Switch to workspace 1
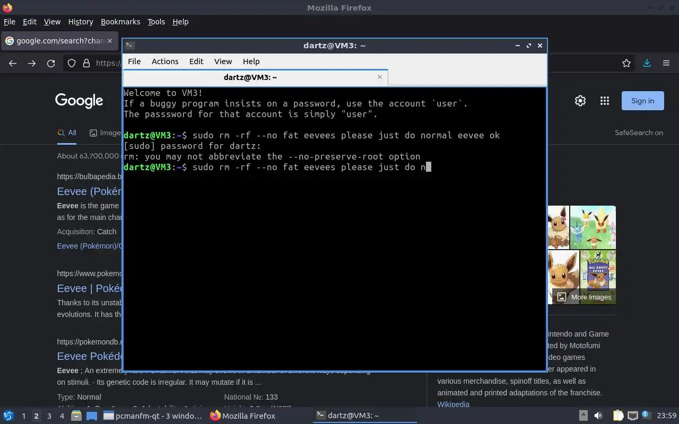Viewport: 679px width, 424px height. [23, 416]
